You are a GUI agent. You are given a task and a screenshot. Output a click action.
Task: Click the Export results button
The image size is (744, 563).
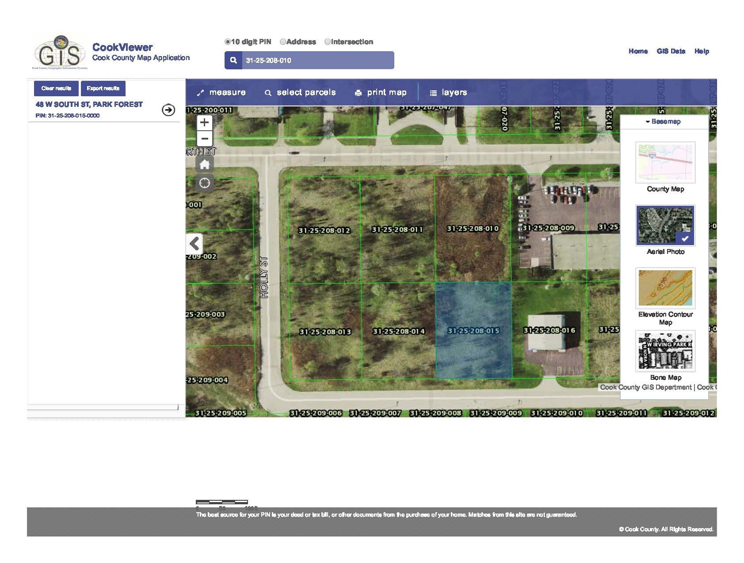click(x=103, y=88)
